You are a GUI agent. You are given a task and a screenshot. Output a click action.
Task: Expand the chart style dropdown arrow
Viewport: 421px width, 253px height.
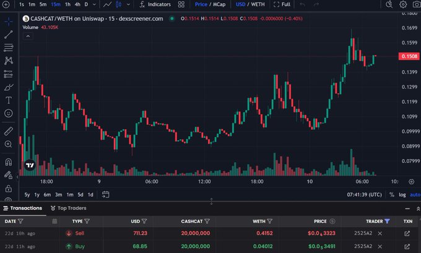tap(128, 4)
